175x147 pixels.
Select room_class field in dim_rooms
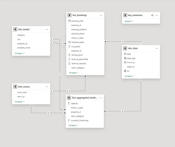point(22,92)
